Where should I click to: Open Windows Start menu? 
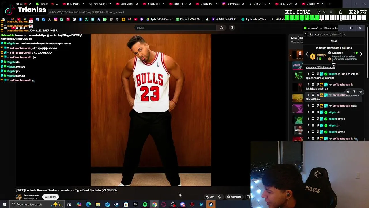tap(4, 205)
